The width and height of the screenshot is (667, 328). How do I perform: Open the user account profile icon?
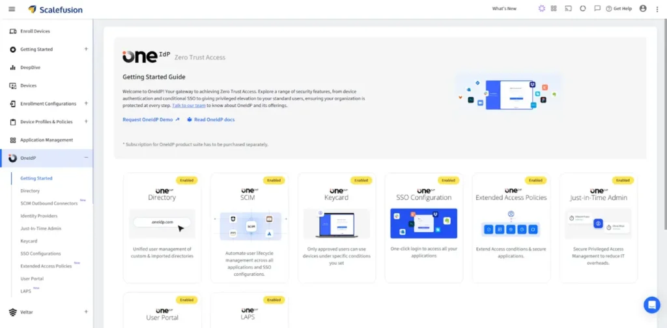coord(643,8)
